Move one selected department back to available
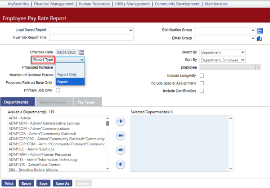The height and width of the screenshot is (188, 270). tap(121, 164)
